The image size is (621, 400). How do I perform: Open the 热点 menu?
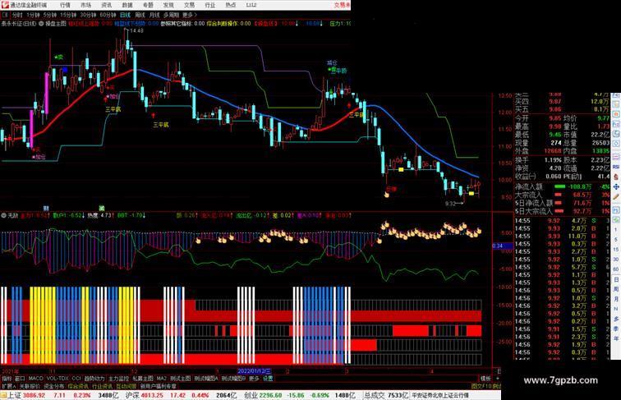pos(231,5)
